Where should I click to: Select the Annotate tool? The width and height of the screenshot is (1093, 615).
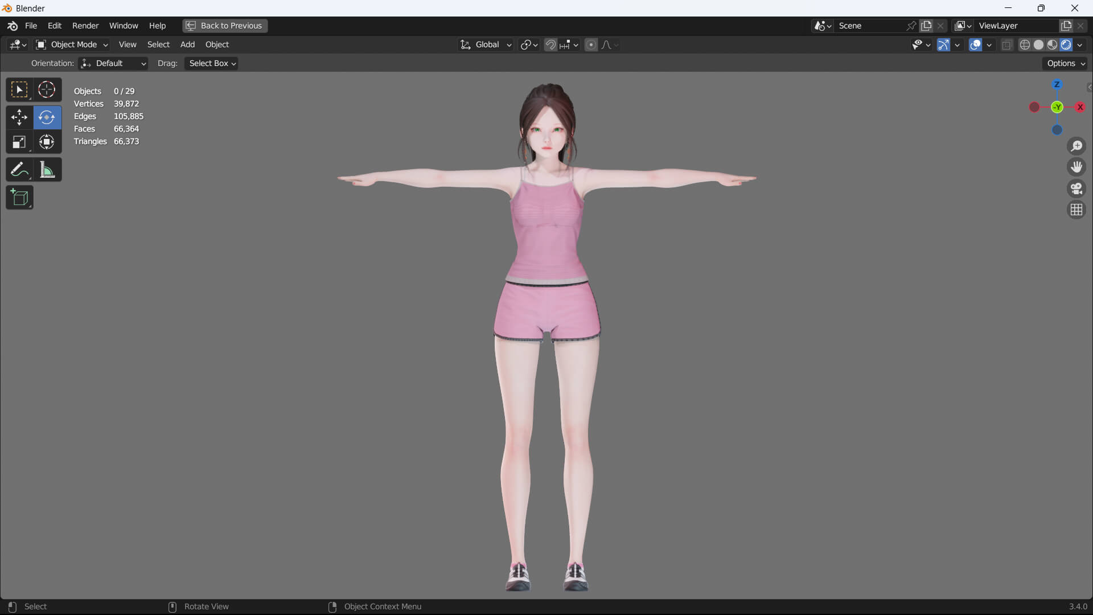19,170
